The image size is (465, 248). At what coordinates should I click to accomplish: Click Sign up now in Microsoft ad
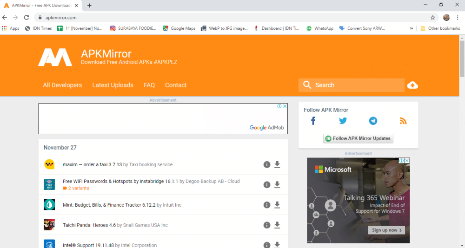pyautogui.click(x=386, y=230)
